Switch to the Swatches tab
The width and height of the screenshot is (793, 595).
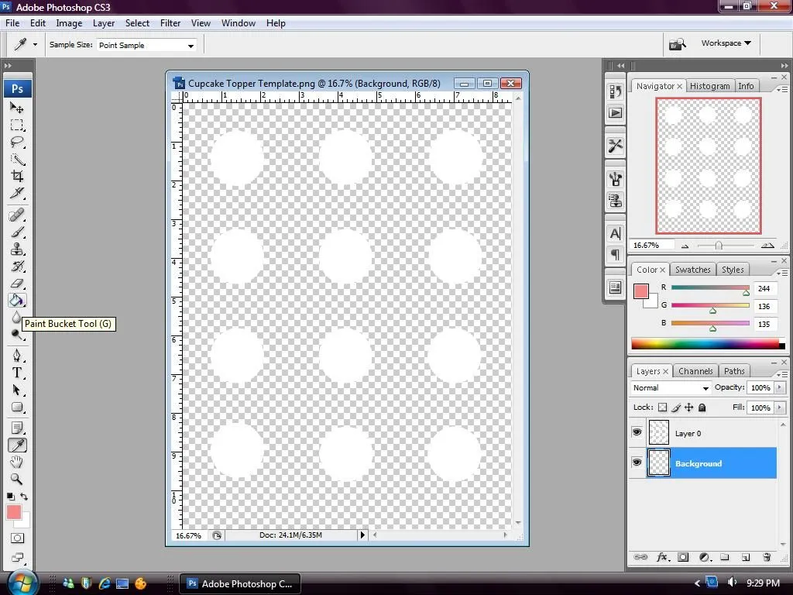[692, 270]
